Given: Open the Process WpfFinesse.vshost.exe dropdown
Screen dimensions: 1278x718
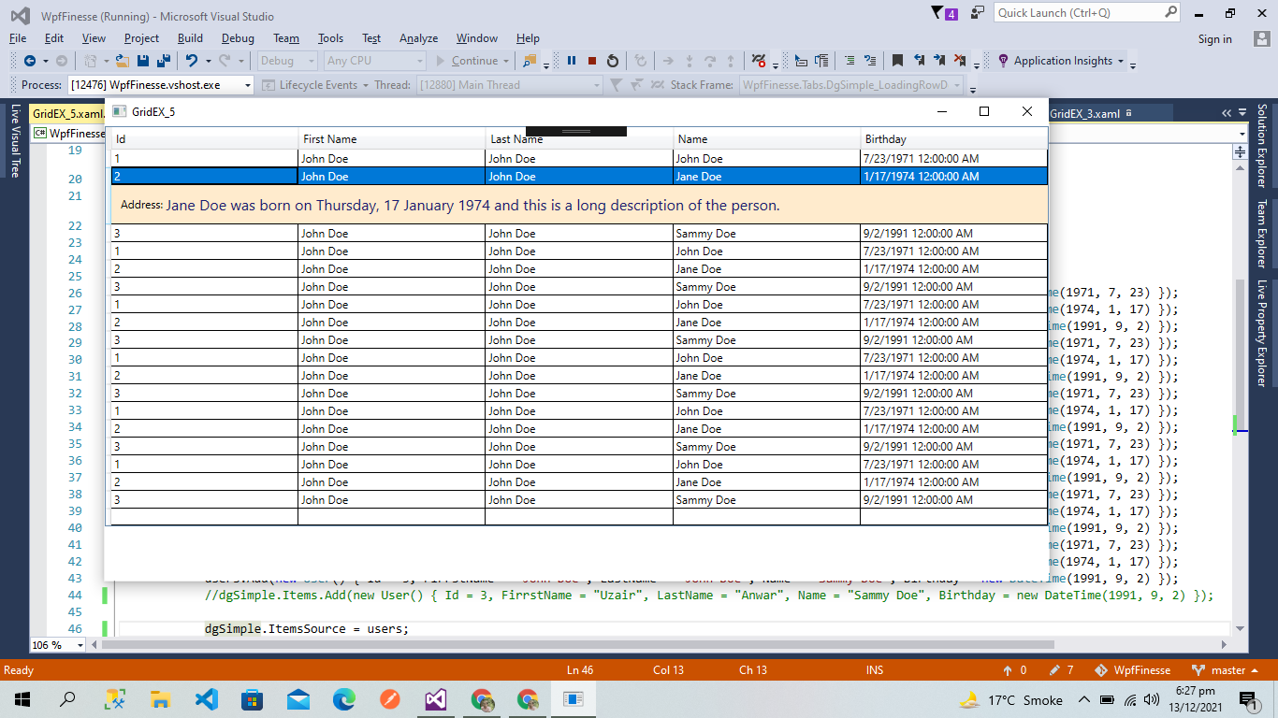Looking at the screenshot, I should [160, 85].
